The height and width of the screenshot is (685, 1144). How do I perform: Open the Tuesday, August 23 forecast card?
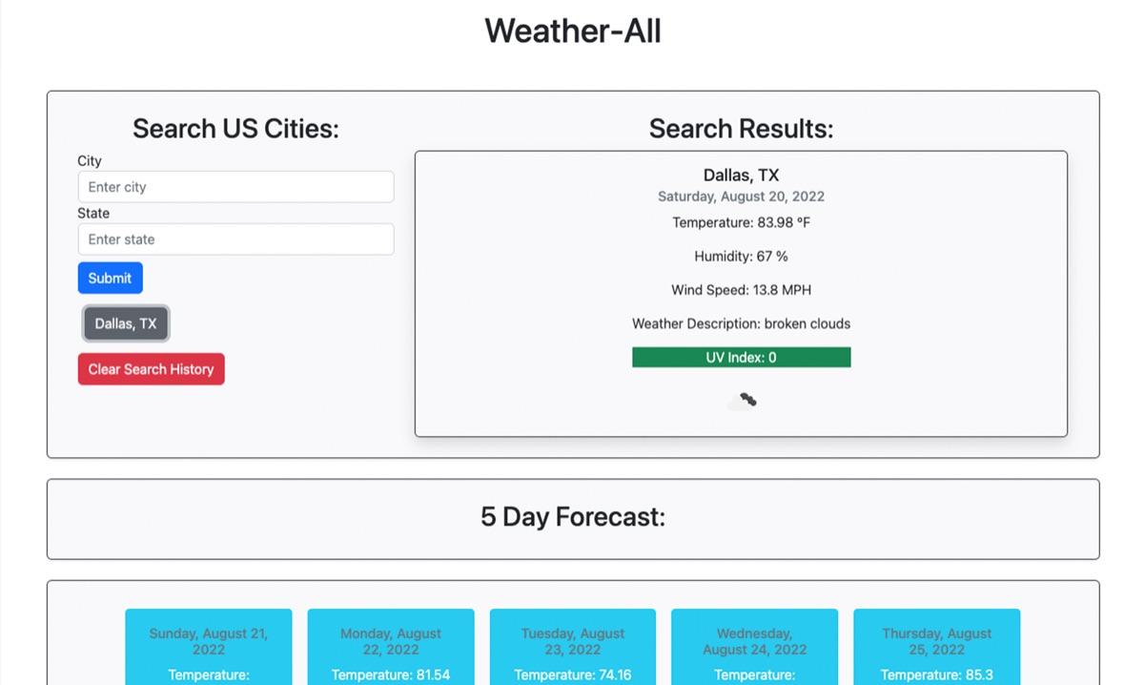tap(573, 647)
